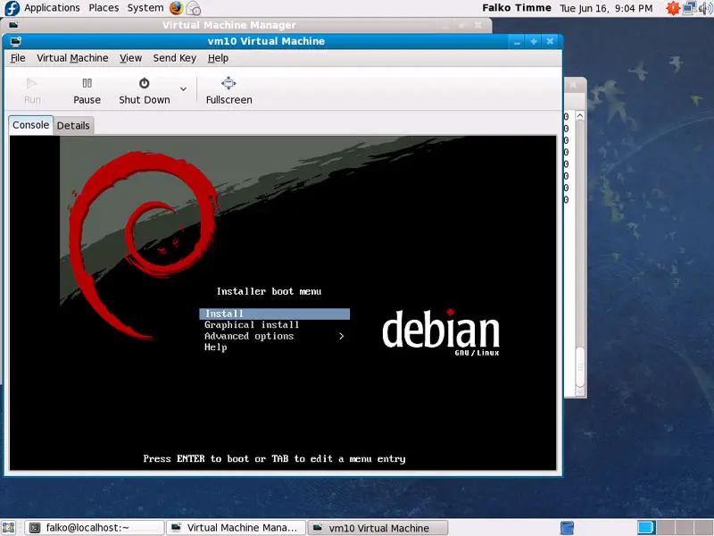Switch to the third workspace in the switcher

[x=683, y=528]
